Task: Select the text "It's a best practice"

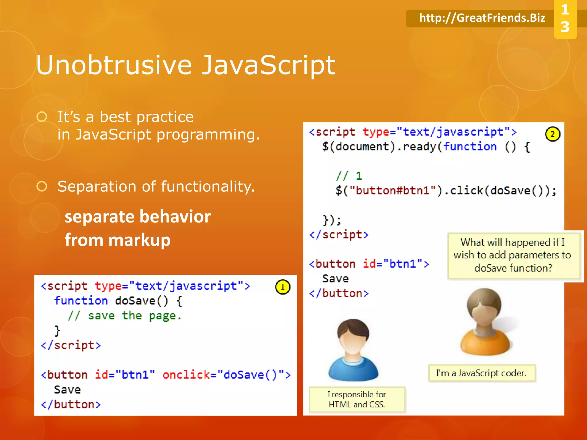Action: coord(126,117)
